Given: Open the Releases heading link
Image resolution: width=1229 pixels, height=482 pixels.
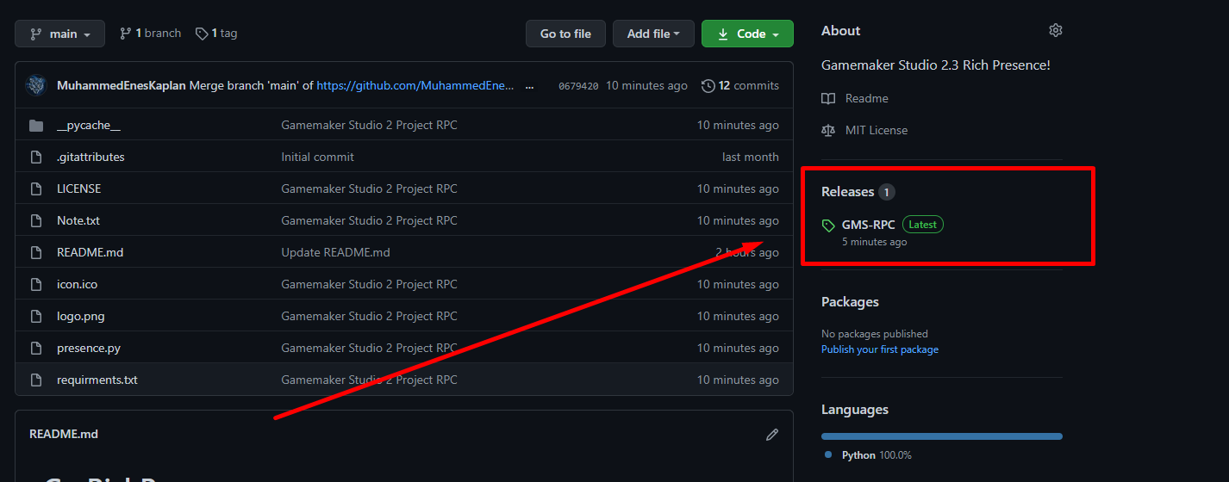Looking at the screenshot, I should [847, 191].
